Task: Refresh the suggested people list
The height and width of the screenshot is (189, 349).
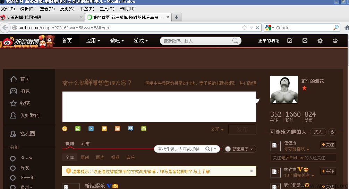Action: (x=332, y=132)
